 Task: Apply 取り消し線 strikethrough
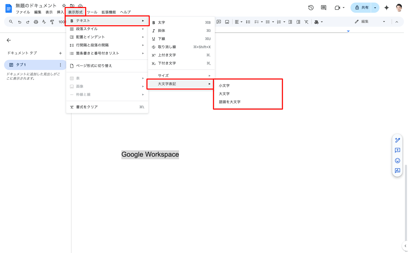click(x=181, y=47)
